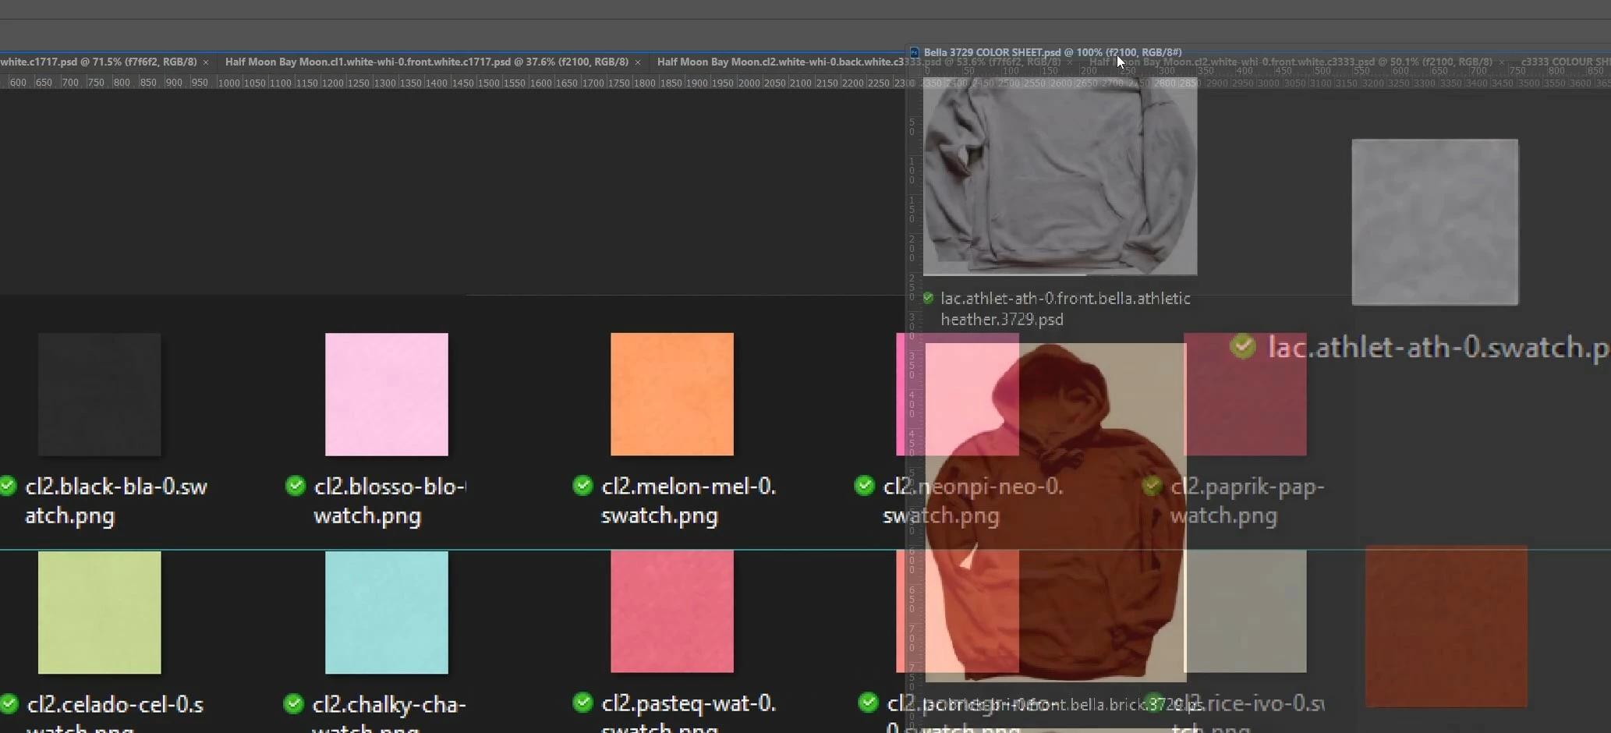Close the white.c1717.psd @ 71.5% tab
The image size is (1611, 733).
pos(206,62)
